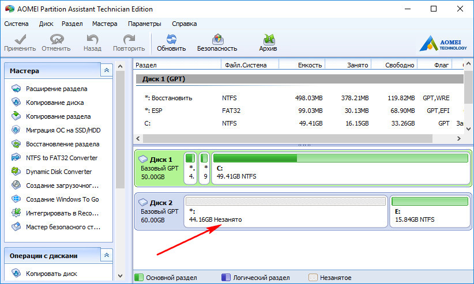
Task: Open the Раздел menu
Action: pos(72,24)
